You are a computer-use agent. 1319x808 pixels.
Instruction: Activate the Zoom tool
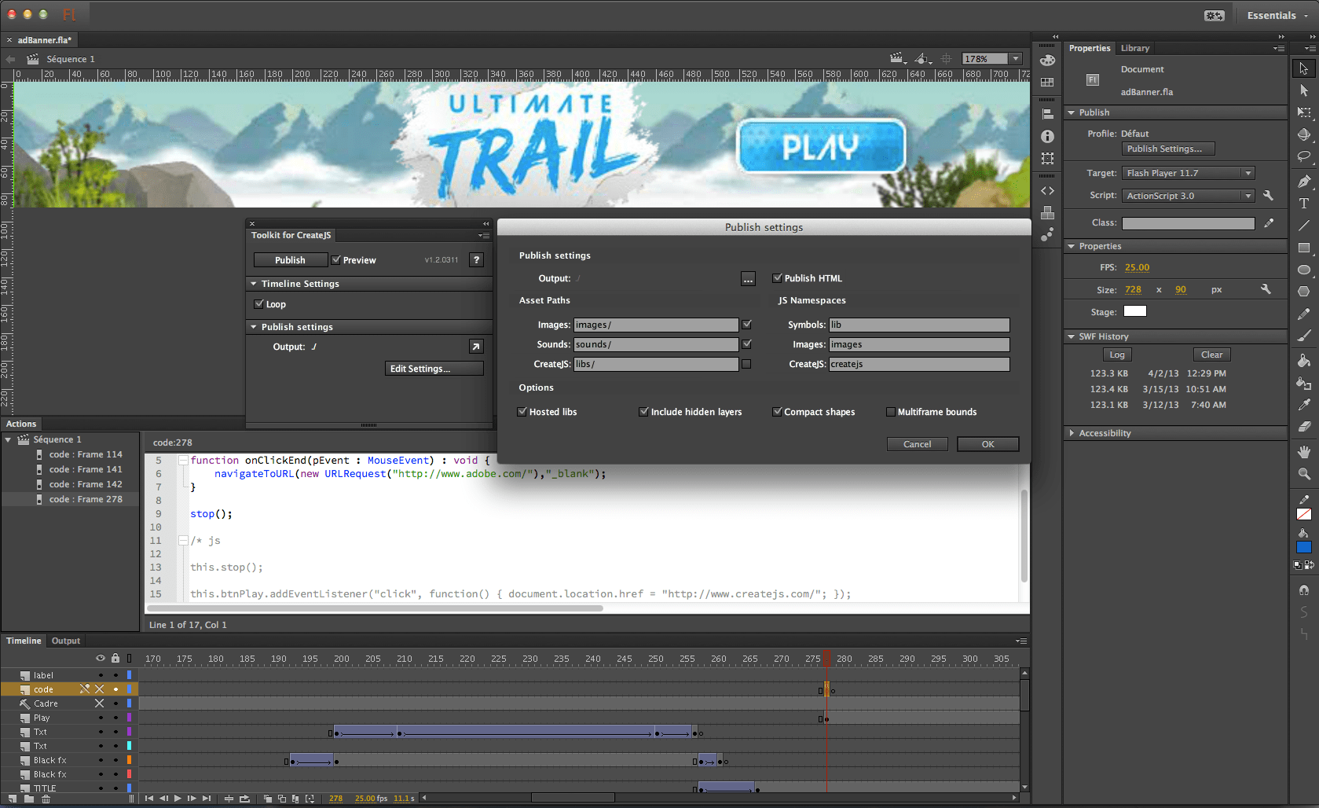[x=1303, y=474]
